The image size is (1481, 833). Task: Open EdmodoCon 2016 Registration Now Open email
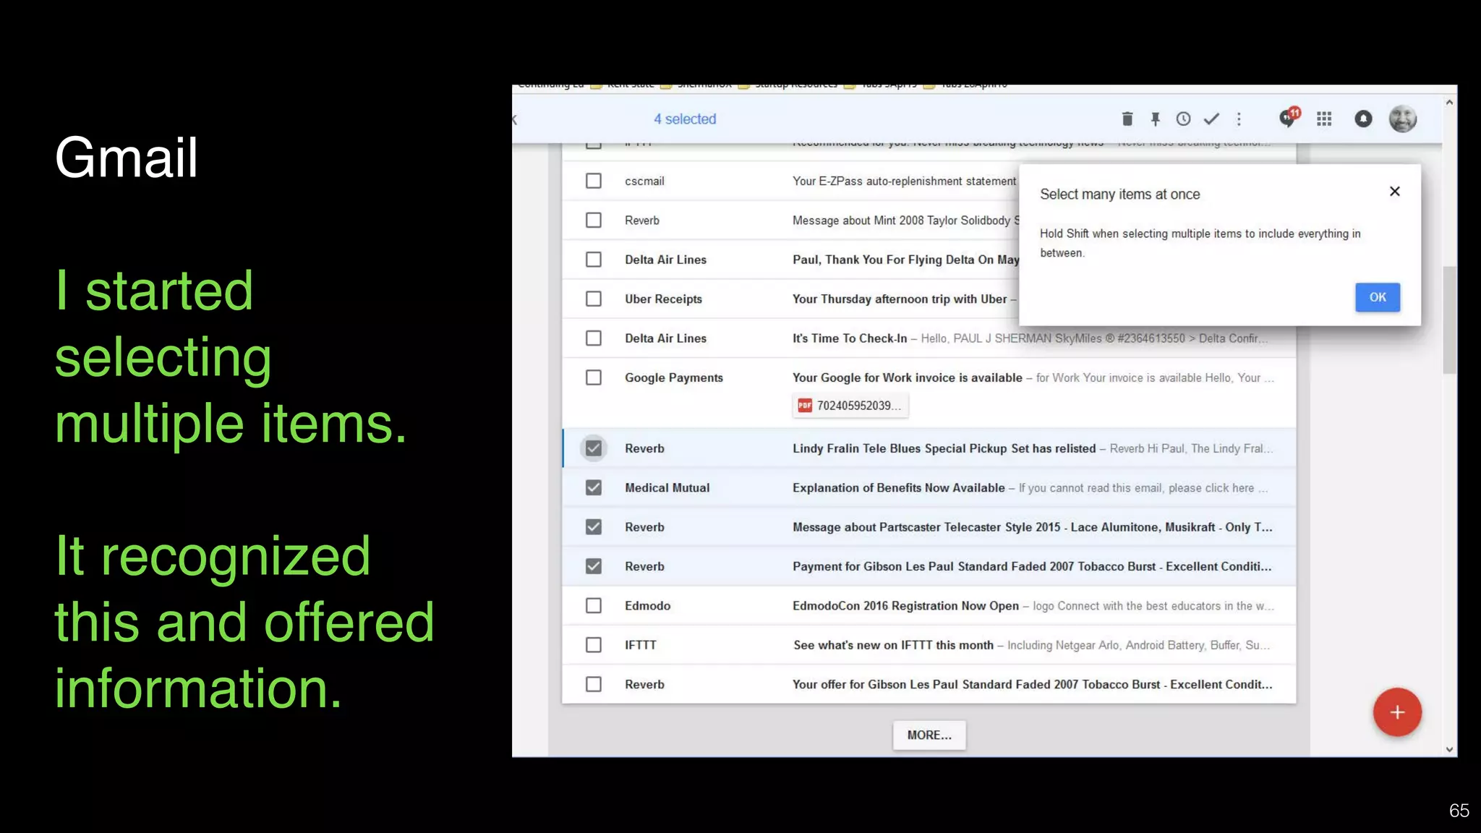929,606
